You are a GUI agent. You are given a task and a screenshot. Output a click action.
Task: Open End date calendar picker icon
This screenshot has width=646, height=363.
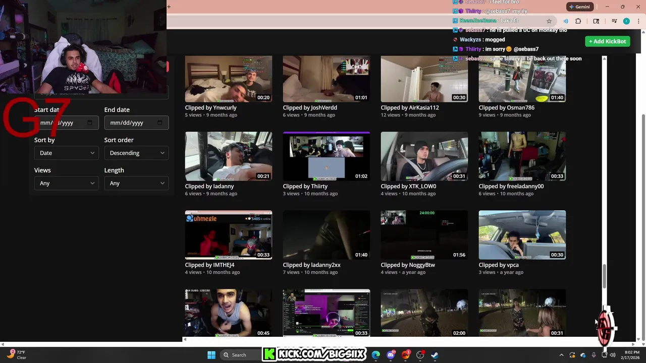160,123
